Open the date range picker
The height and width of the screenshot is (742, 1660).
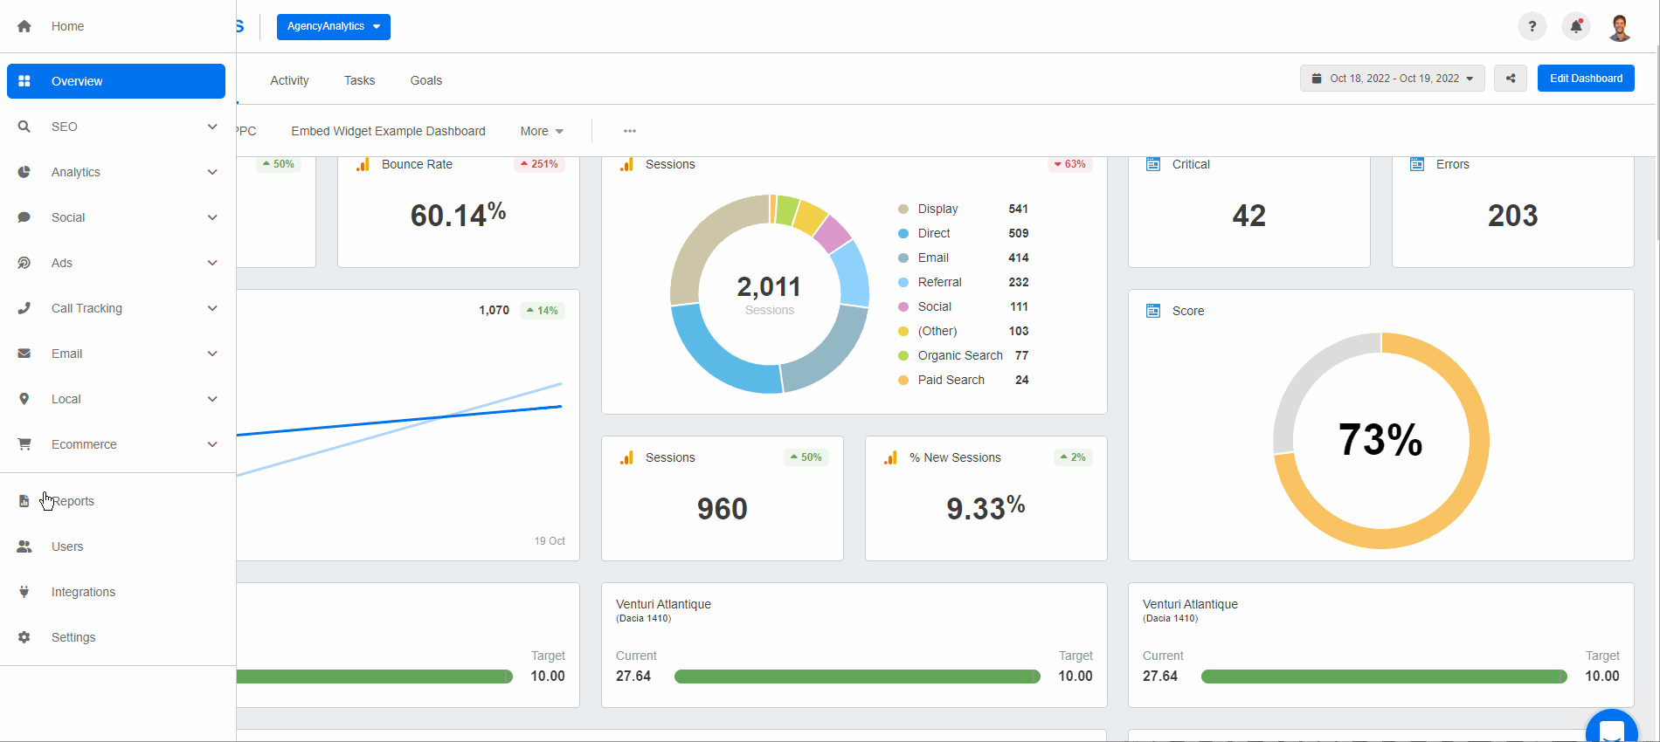[x=1392, y=79]
